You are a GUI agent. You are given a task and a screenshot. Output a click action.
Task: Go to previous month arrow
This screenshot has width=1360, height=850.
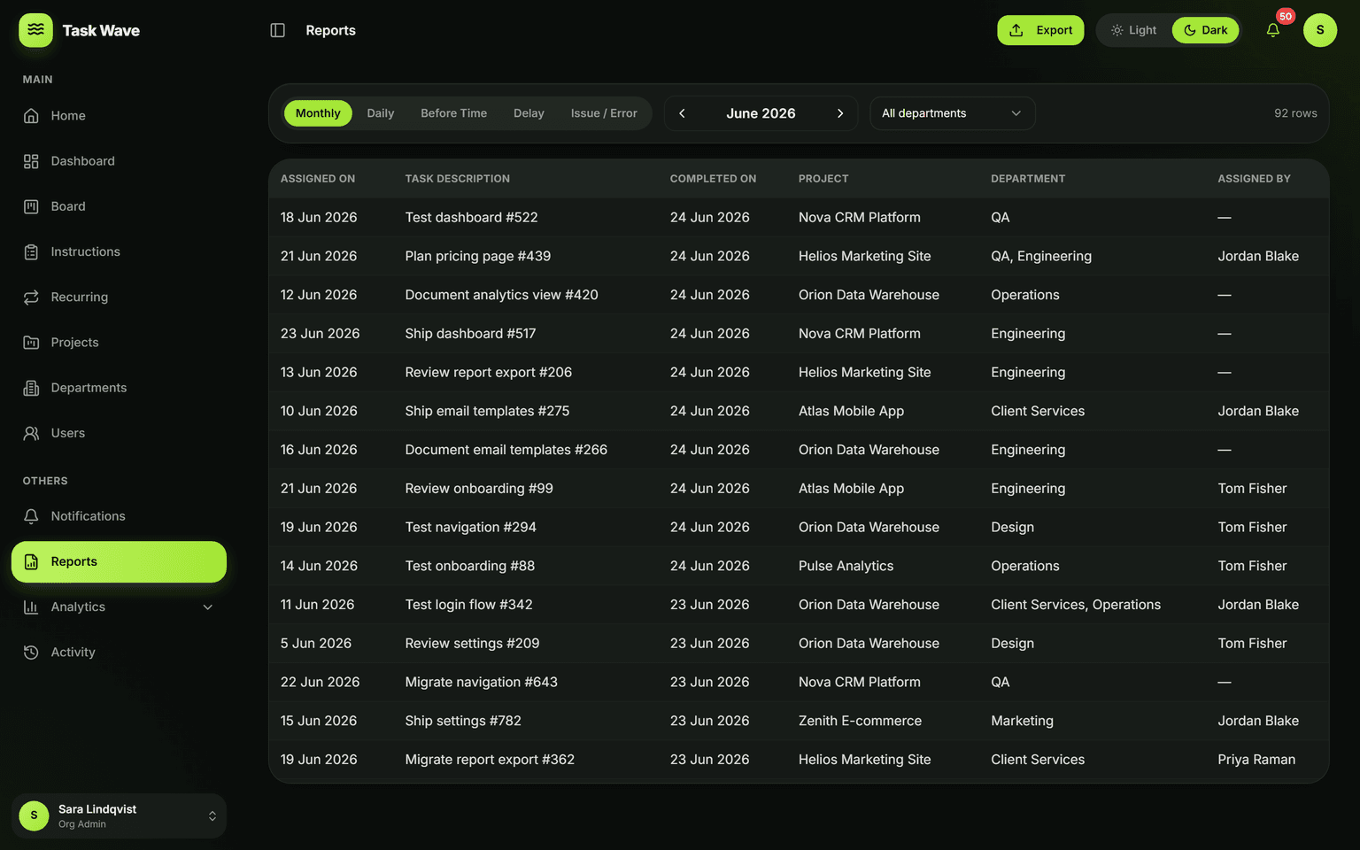pyautogui.click(x=682, y=113)
